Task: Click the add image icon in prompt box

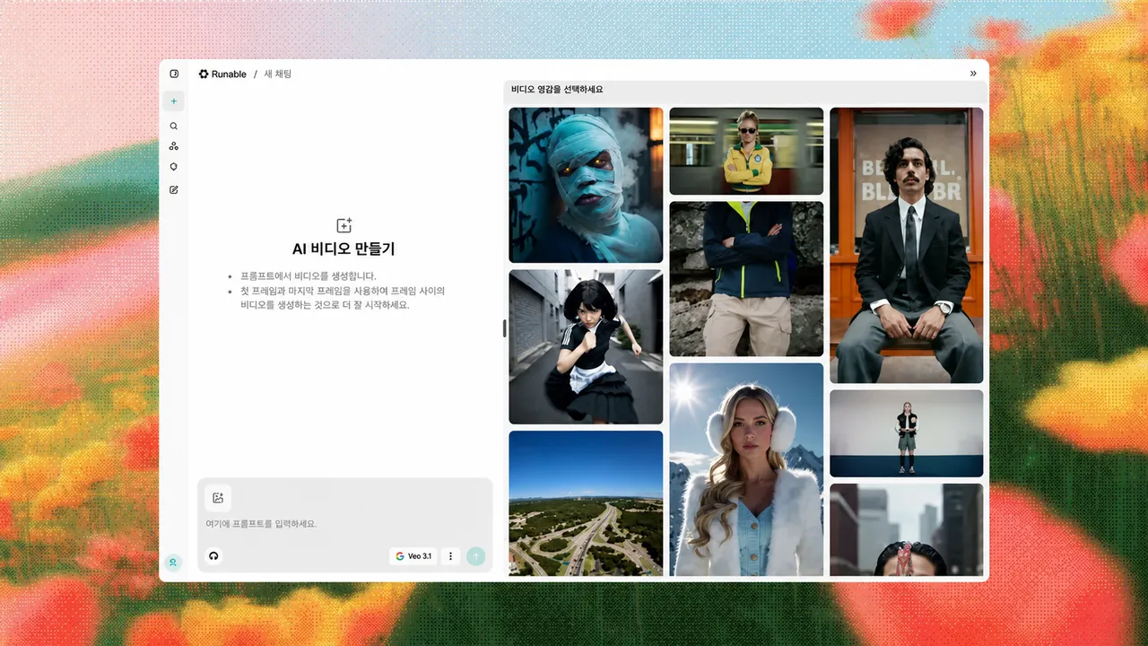Action: point(218,498)
